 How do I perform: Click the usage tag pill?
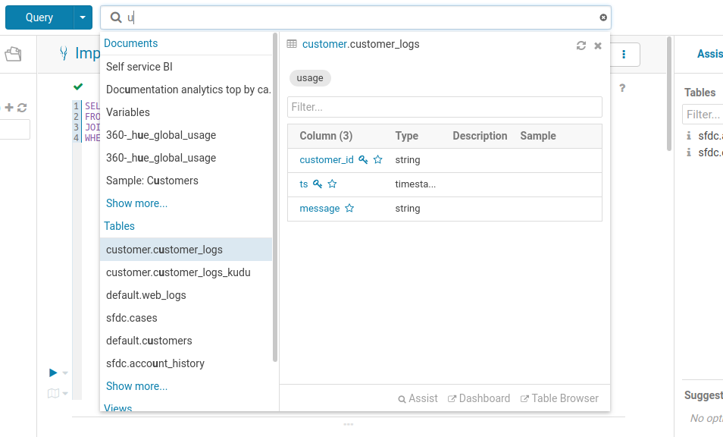(x=310, y=78)
